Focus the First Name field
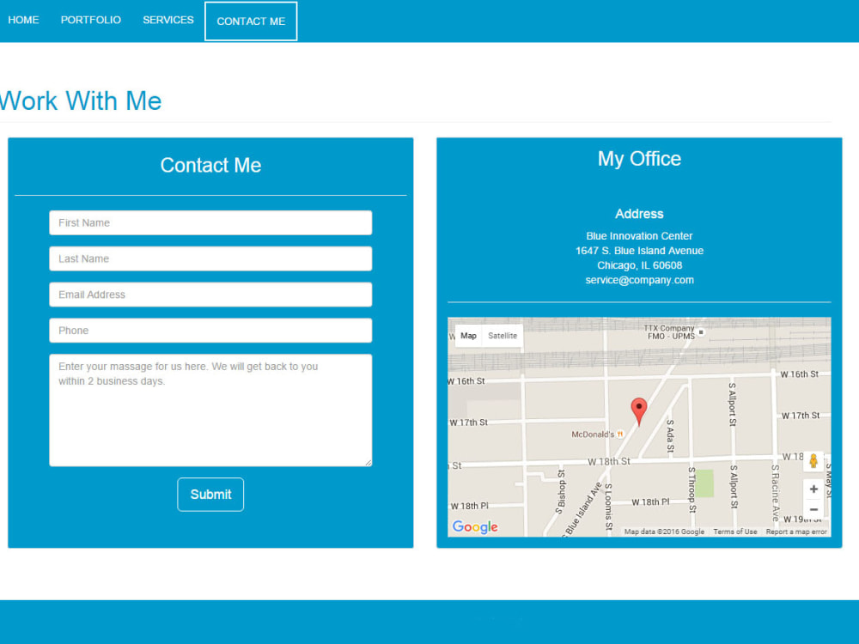 tap(210, 223)
